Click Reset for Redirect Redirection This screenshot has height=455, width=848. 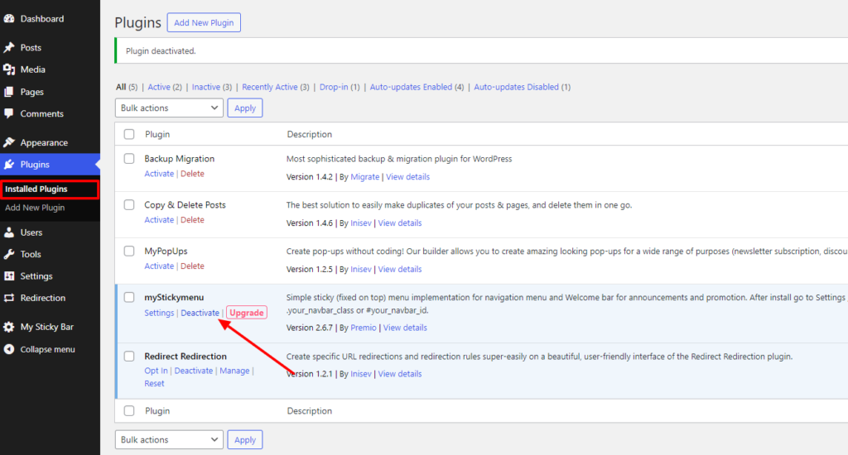coord(154,383)
